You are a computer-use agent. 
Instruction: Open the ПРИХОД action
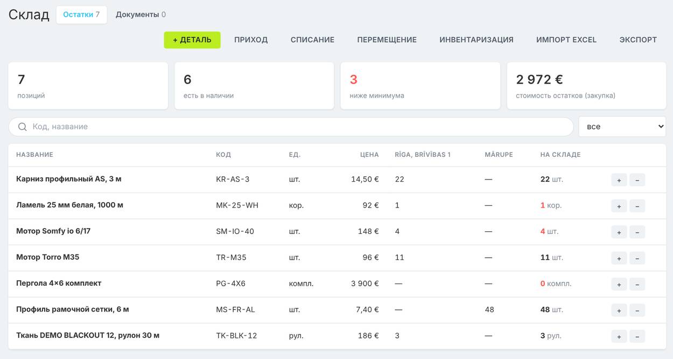click(x=251, y=40)
